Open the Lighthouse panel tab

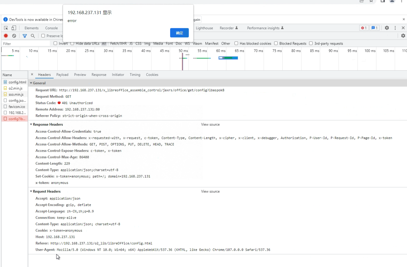(x=204, y=28)
